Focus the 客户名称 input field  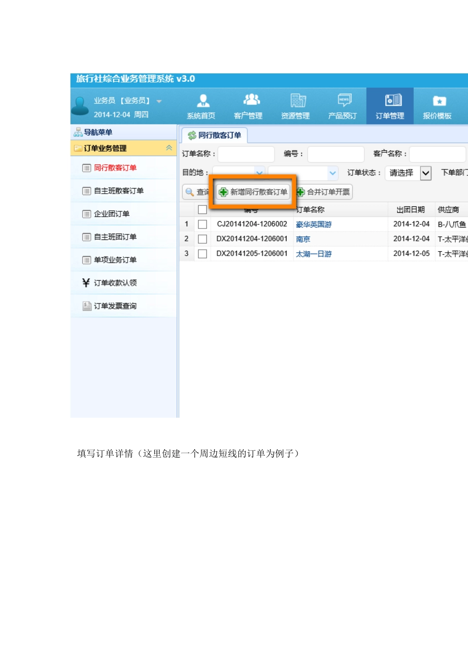click(x=437, y=154)
